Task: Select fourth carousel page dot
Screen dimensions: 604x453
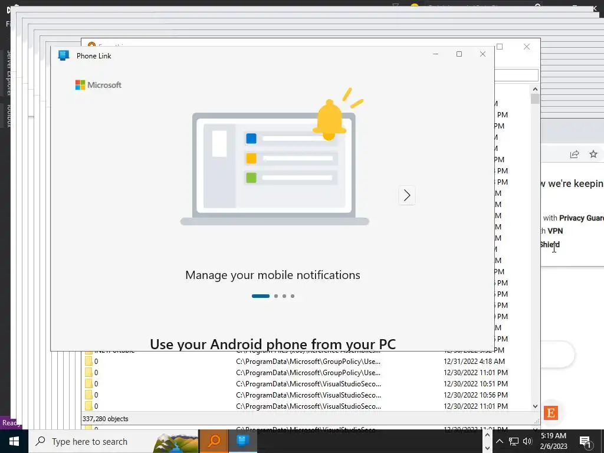Action: [293, 296]
